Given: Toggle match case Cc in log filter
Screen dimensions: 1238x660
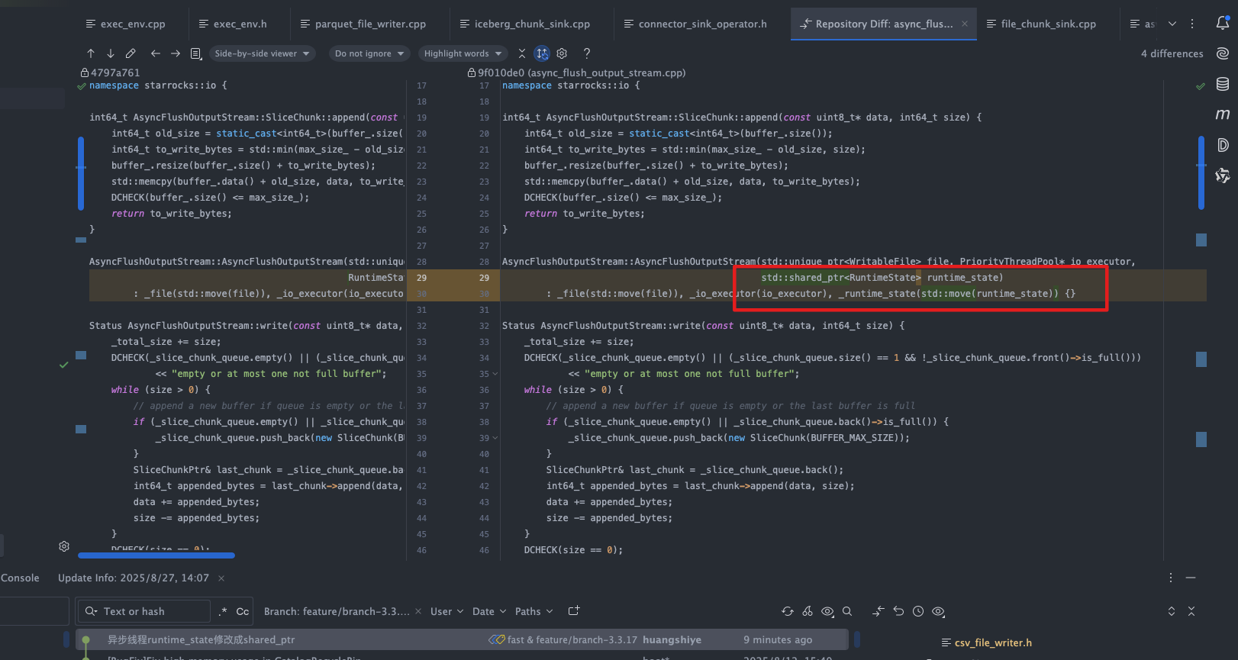Looking at the screenshot, I should 243,611.
